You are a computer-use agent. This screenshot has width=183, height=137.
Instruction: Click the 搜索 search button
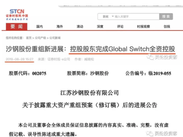[x=166, y=17]
